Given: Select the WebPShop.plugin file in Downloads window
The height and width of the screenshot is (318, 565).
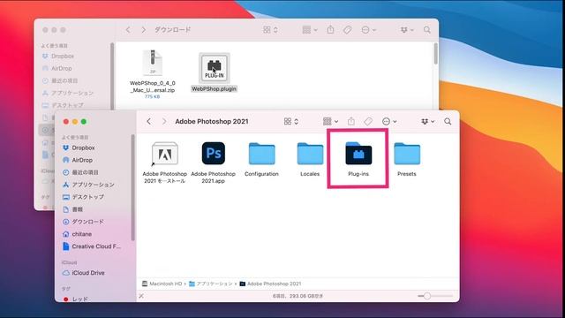Looking at the screenshot, I should (214, 68).
